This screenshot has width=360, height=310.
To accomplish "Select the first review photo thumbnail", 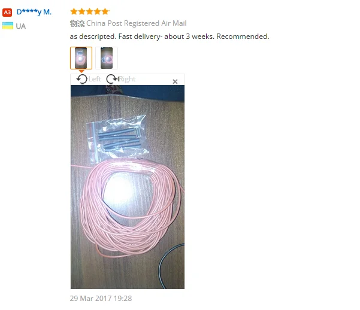I will tap(81, 58).
